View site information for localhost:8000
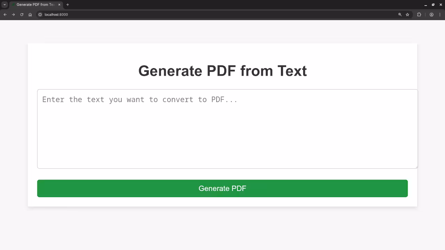This screenshot has width=445, height=250. [40, 15]
